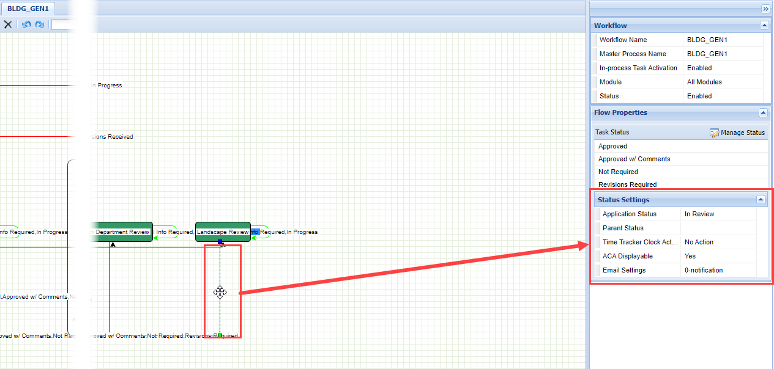Select Revisions Required task status

coord(627,184)
